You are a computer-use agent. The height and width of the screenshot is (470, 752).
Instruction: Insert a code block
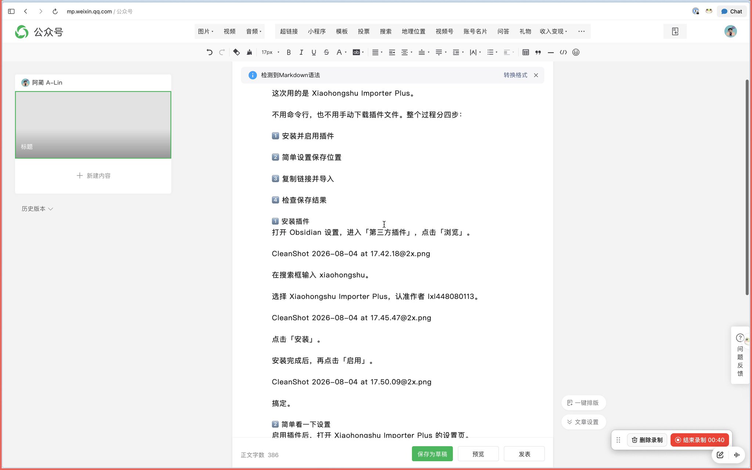(x=563, y=52)
